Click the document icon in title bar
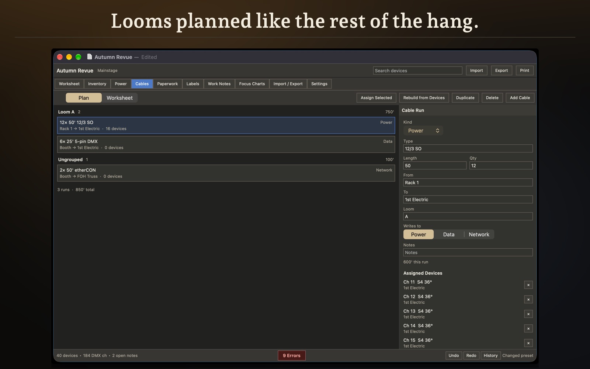This screenshot has width=590, height=369. coord(89,57)
